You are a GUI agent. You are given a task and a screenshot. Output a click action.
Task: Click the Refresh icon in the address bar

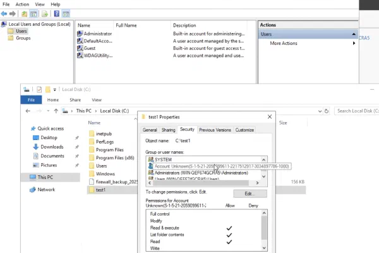tap(327, 111)
